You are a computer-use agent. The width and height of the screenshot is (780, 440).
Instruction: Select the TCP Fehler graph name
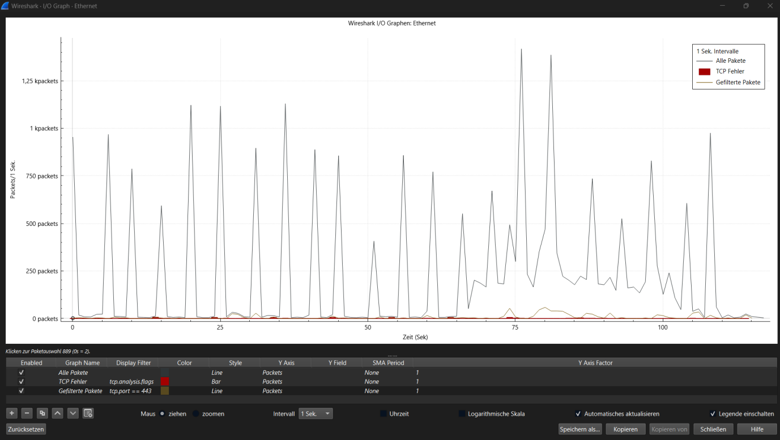(73, 382)
